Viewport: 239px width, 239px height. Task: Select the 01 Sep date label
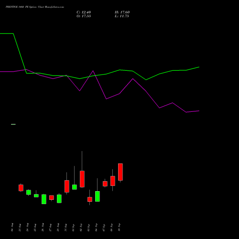pos(73,228)
